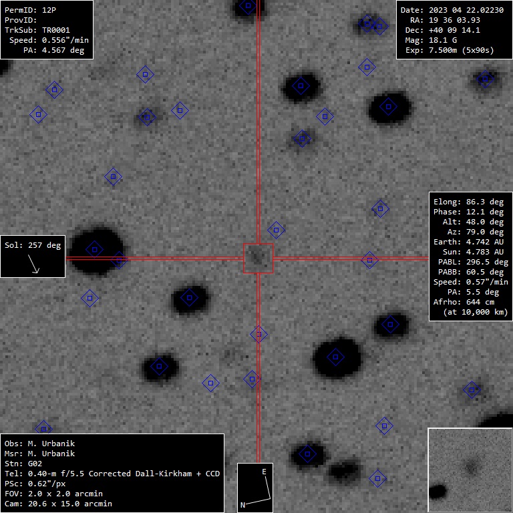Click the 'Obs: M. Urbanik' line
Viewport: 513px width, 513px height.
pos(39,444)
